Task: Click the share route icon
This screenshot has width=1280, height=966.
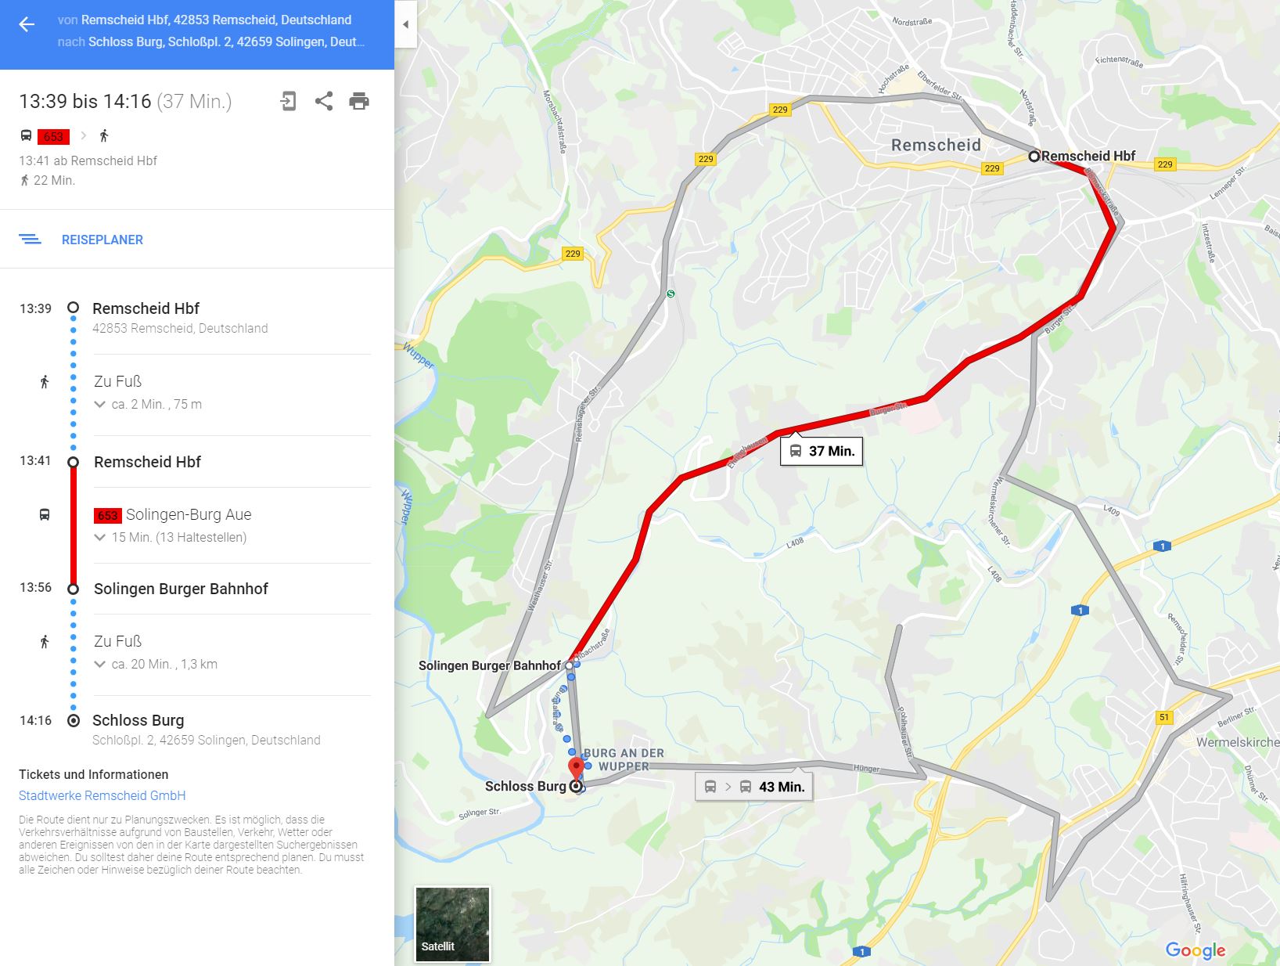Action: point(324,101)
